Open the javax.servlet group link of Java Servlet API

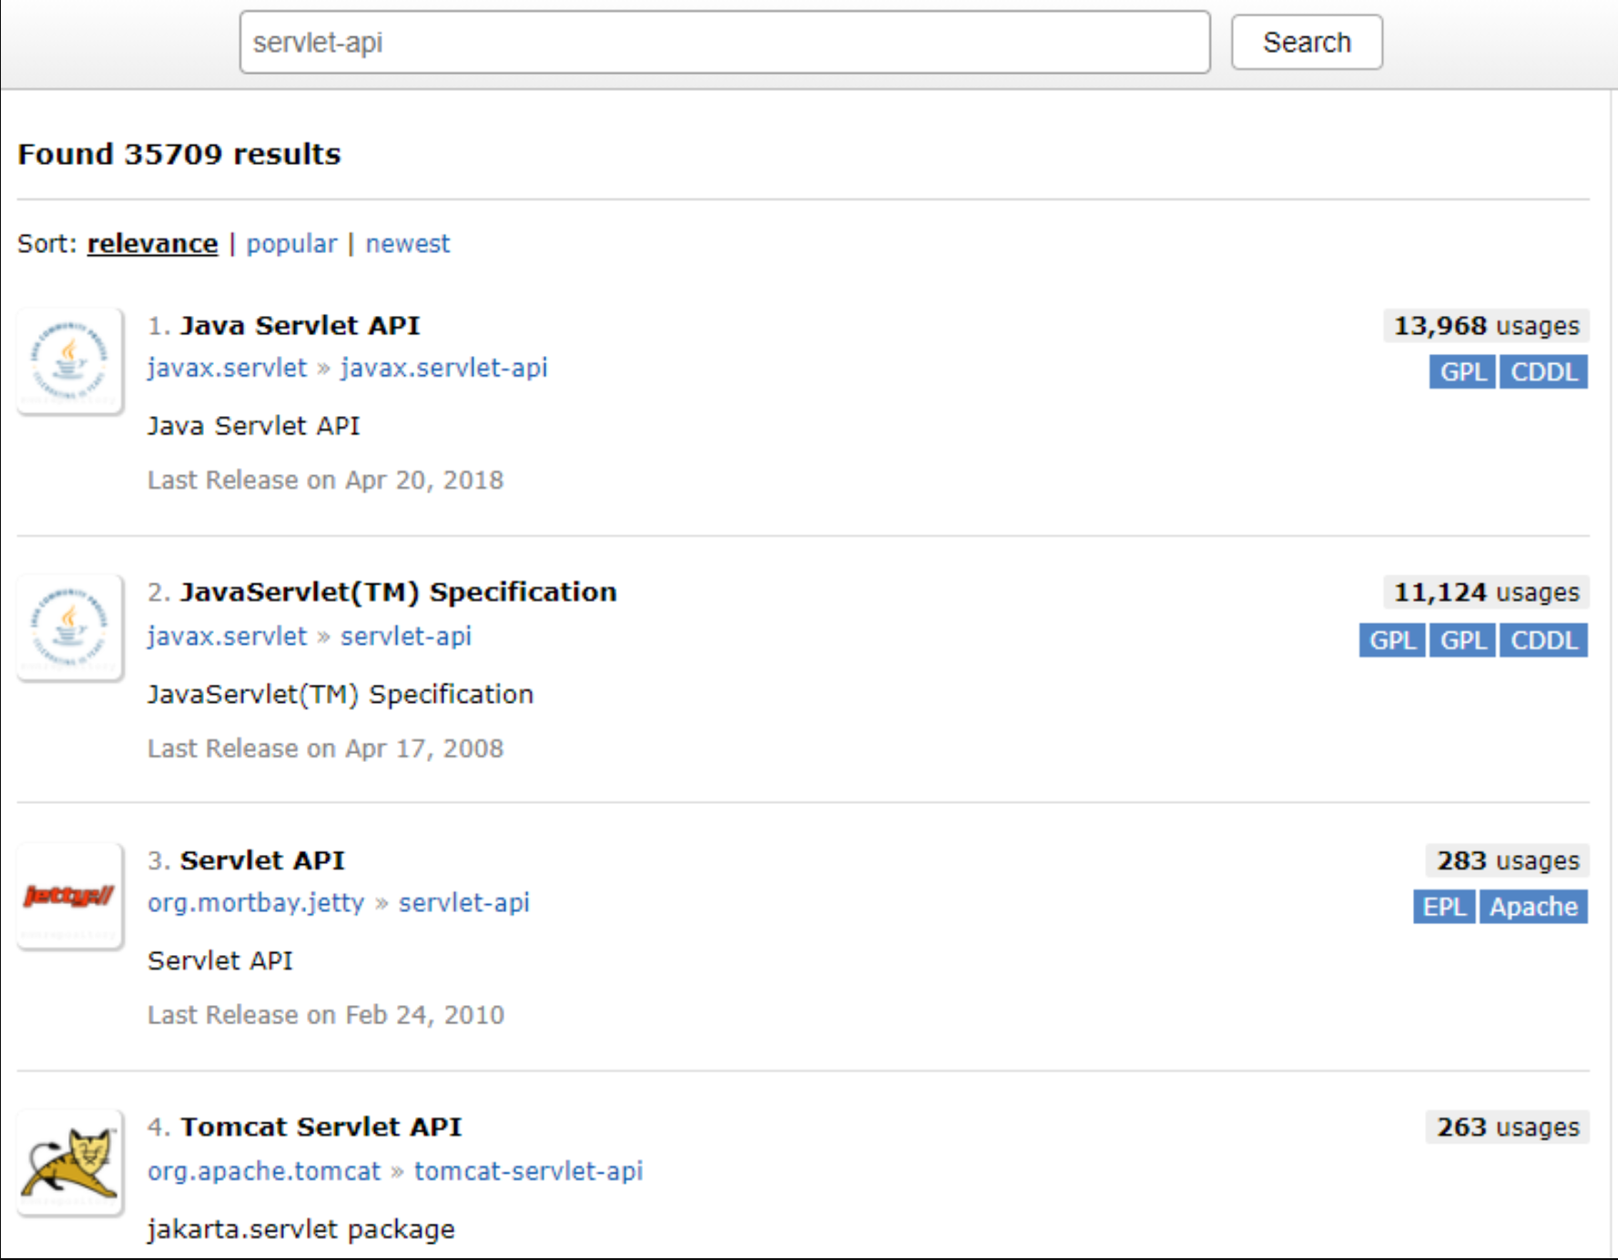pos(228,368)
